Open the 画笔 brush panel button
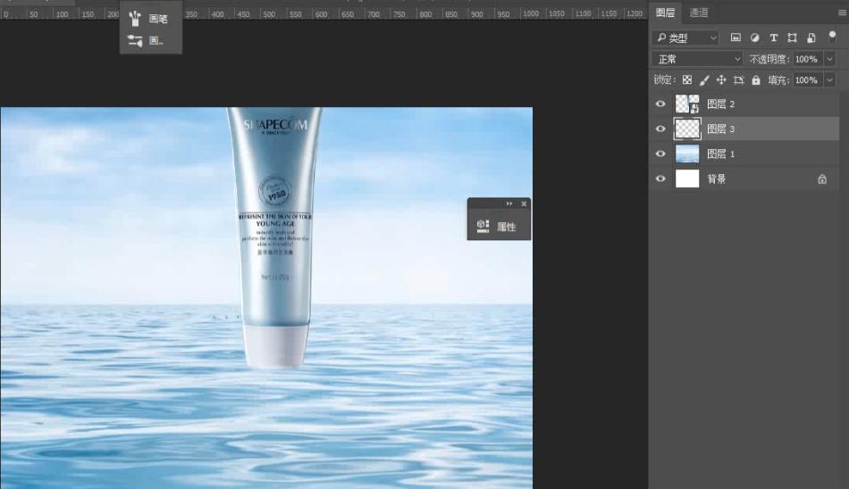 pos(149,19)
